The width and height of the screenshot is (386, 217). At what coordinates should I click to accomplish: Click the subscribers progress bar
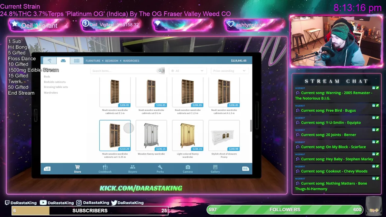pyautogui.click(x=90, y=211)
